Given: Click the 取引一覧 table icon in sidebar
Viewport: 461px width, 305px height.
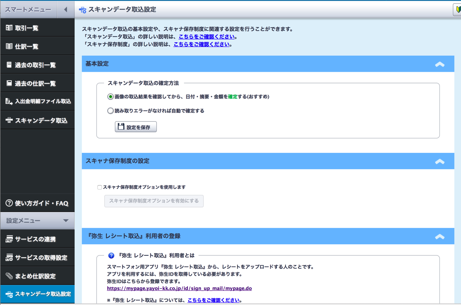Looking at the screenshot, I should 9,28.
